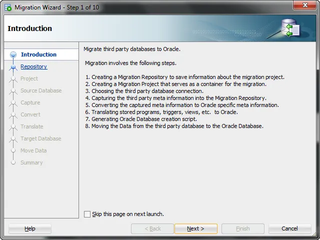Click the Target Database step node icon
This screenshot has height=240, width=320.
coord(13,139)
